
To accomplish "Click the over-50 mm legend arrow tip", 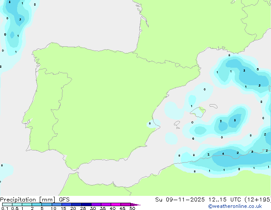I will click(x=135, y=204).
